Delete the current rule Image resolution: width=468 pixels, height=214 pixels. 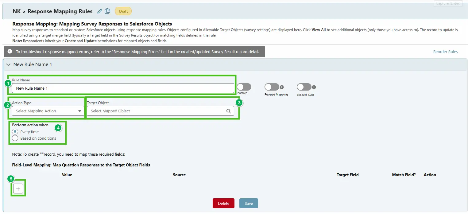(223, 203)
